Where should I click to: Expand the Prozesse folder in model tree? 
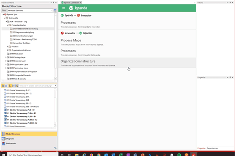click(7, 47)
